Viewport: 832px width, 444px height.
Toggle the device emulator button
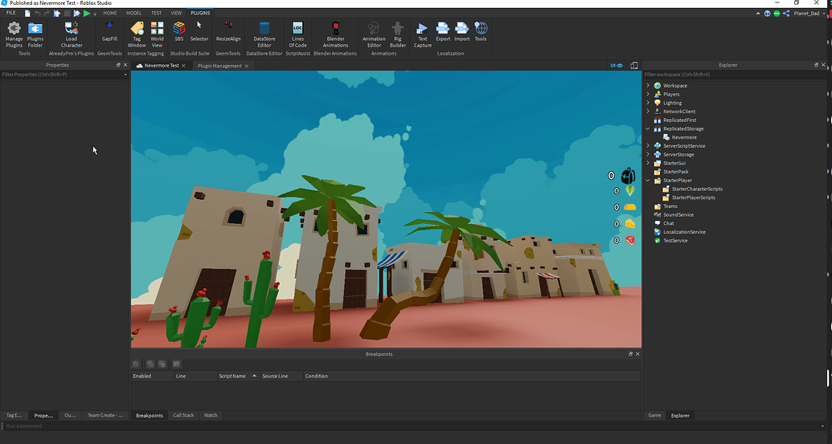pyautogui.click(x=634, y=66)
